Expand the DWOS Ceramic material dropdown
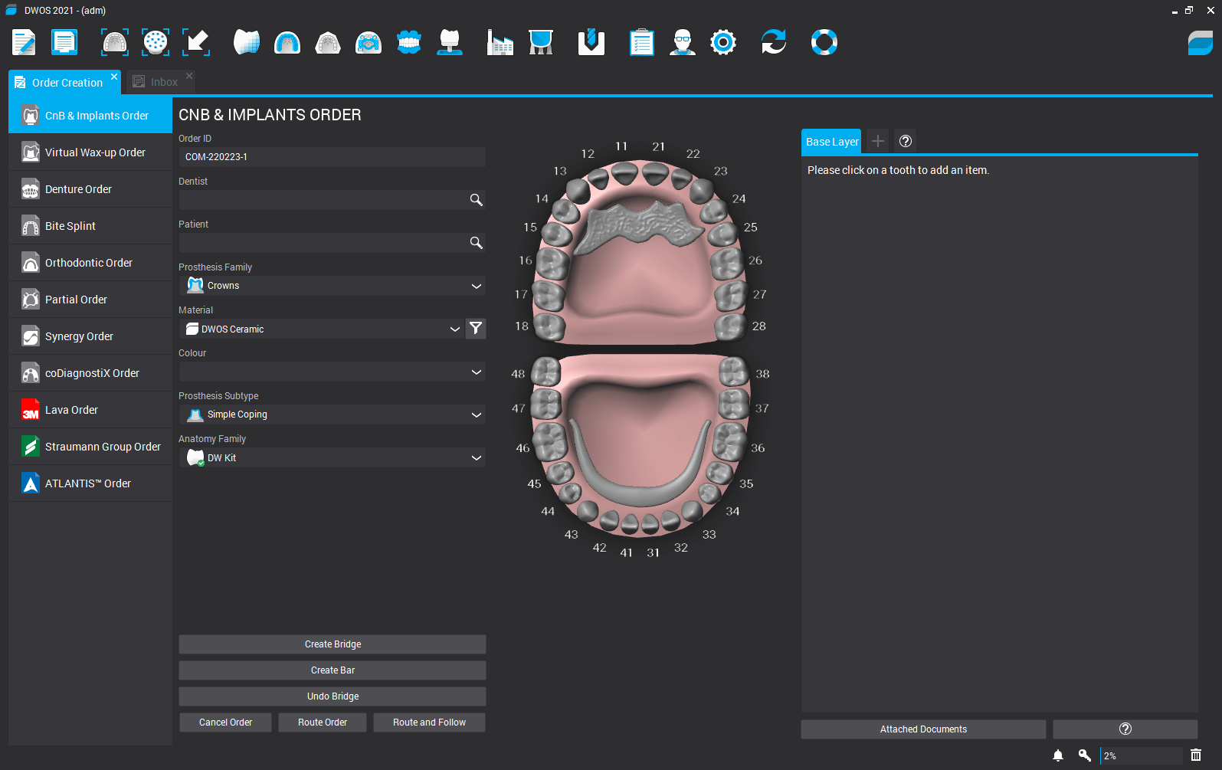 click(x=322, y=329)
